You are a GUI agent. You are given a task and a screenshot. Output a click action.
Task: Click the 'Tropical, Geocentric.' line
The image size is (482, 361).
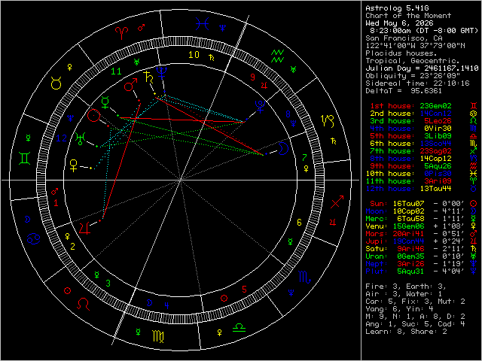pyautogui.click(x=413, y=61)
